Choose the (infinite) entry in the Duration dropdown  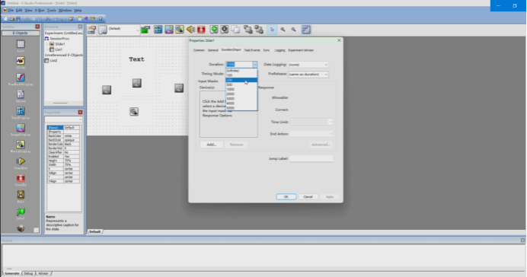(241, 71)
